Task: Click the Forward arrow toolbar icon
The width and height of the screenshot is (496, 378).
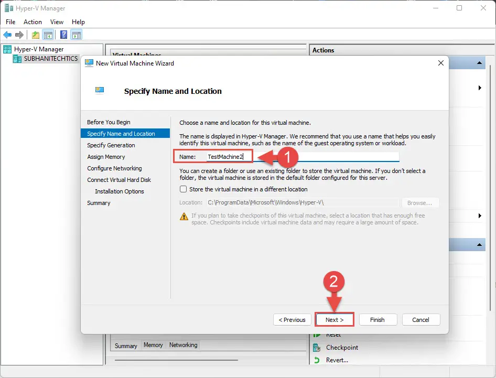Action: point(19,35)
